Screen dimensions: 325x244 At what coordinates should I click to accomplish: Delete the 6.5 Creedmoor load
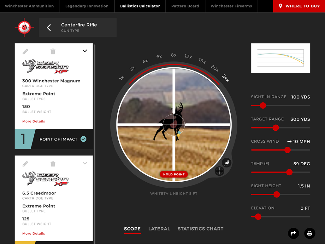53,164
